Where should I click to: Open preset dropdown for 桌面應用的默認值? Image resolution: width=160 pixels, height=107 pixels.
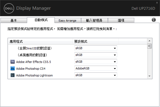click(x=96, y=55)
